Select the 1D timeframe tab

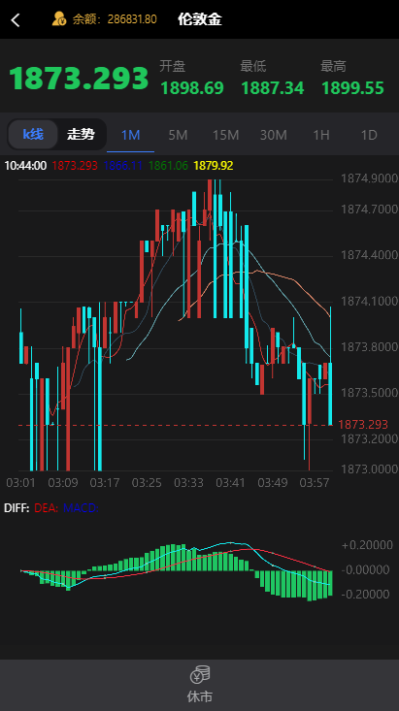(x=369, y=135)
